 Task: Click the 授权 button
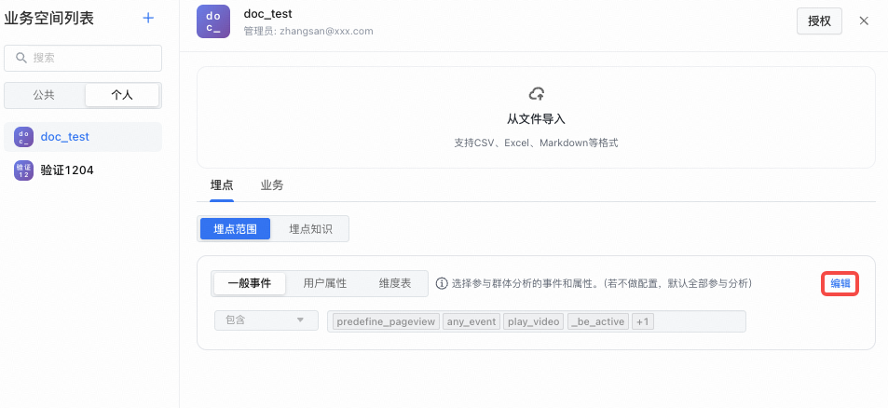pos(819,20)
